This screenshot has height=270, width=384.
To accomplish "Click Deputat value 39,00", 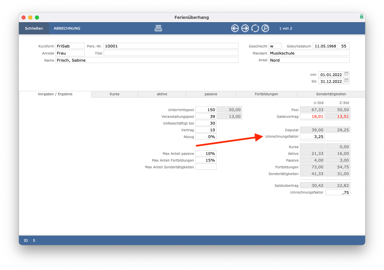I will (x=312, y=130).
